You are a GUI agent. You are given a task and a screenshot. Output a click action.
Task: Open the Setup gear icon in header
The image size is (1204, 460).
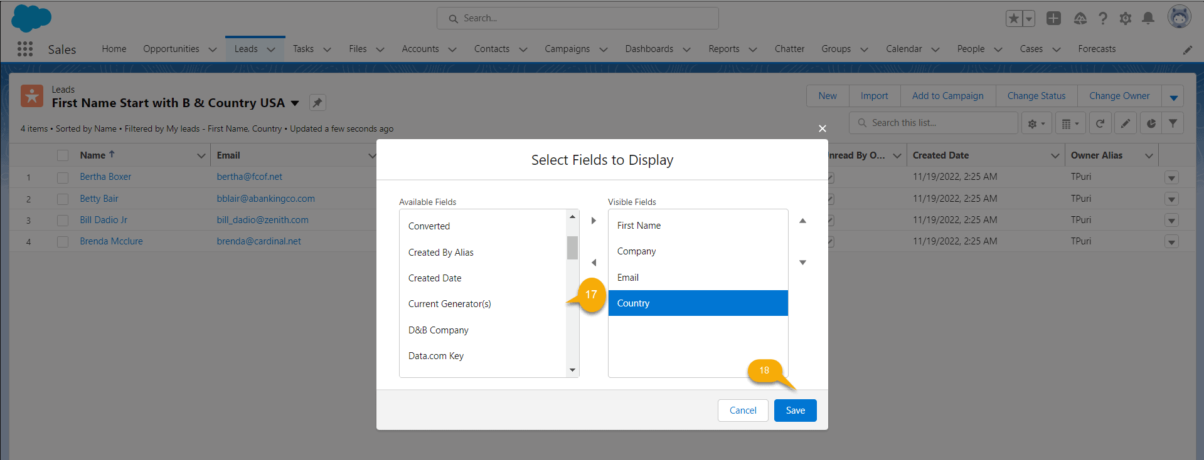coord(1126,18)
